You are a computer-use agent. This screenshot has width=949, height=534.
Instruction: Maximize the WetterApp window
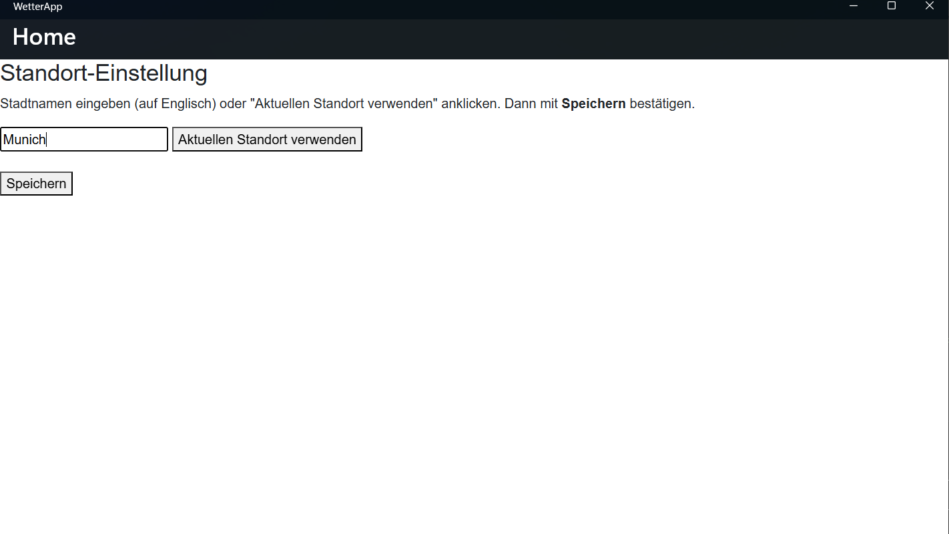pyautogui.click(x=891, y=6)
